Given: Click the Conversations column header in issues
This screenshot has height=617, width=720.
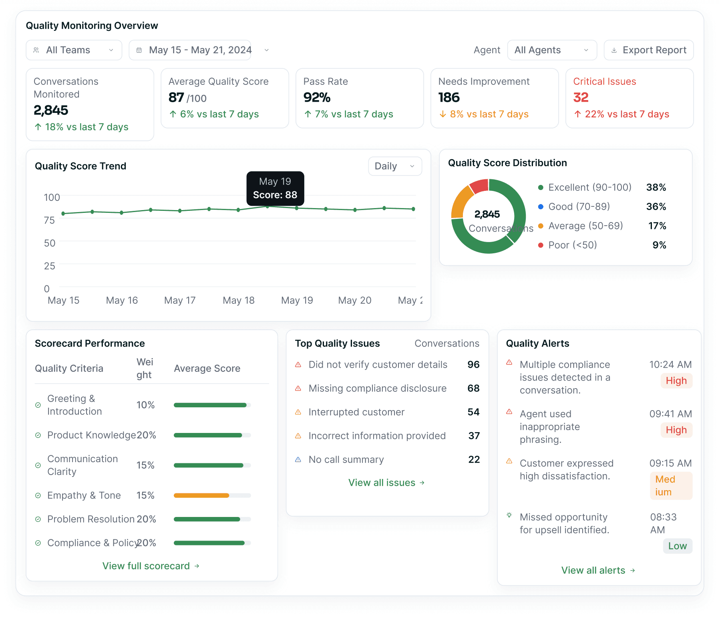Looking at the screenshot, I should tap(447, 343).
